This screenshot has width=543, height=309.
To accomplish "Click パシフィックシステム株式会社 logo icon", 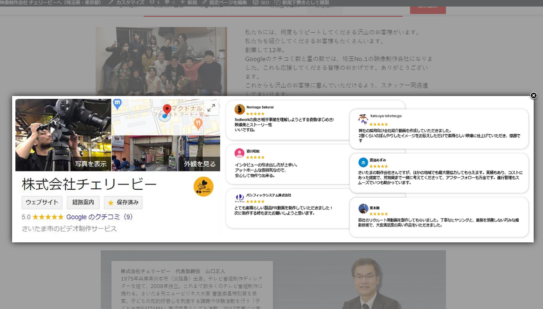I will (240, 198).
